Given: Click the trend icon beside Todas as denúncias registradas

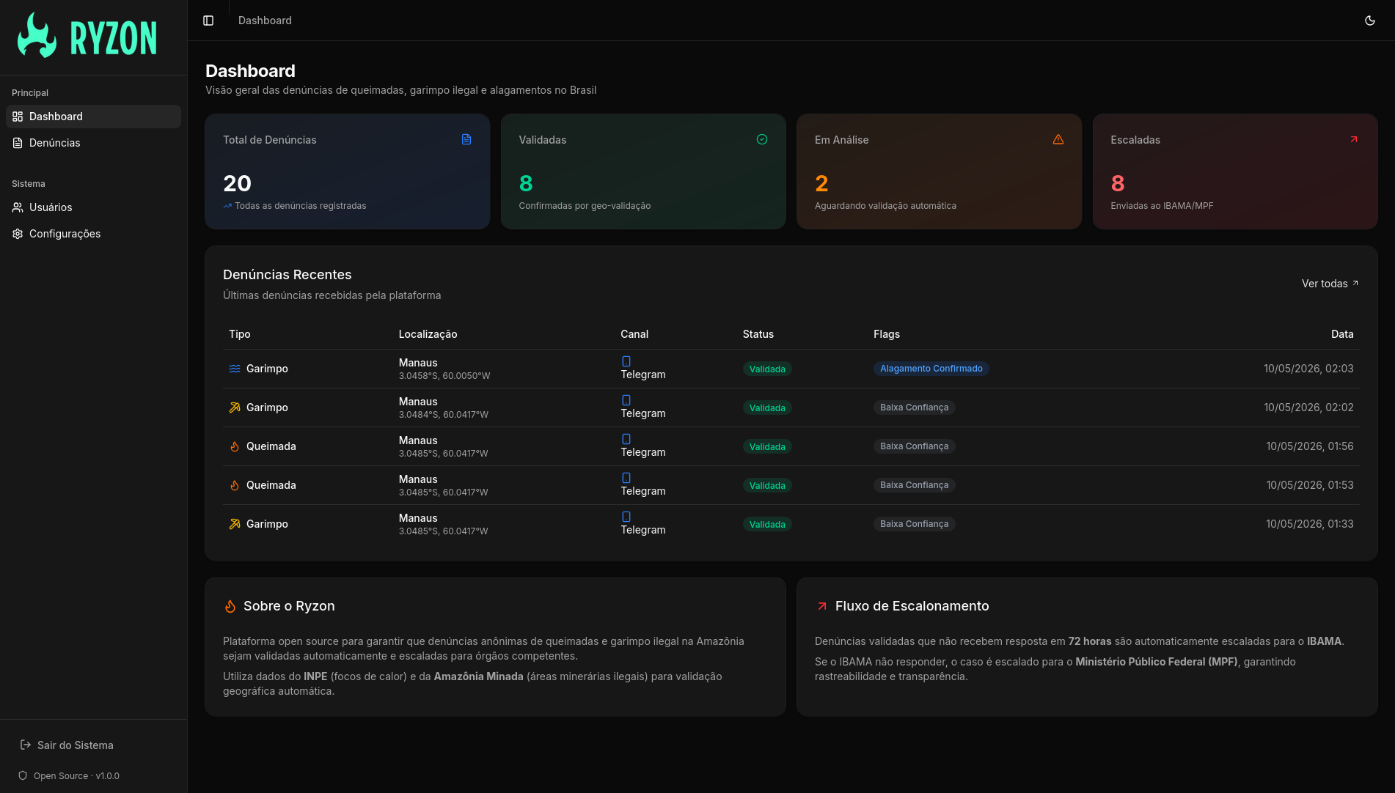Looking at the screenshot, I should pos(227,206).
